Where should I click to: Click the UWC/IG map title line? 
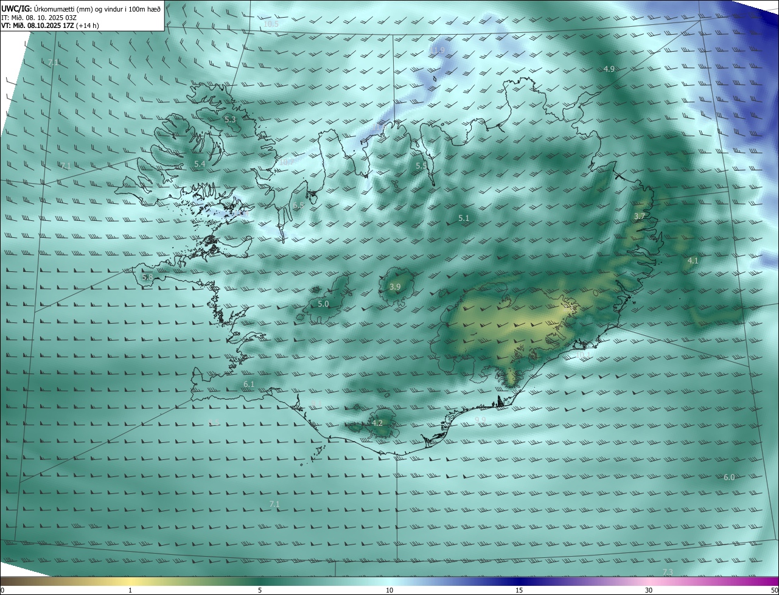point(81,8)
